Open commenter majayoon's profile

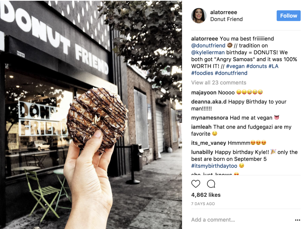pyautogui.click(x=204, y=92)
